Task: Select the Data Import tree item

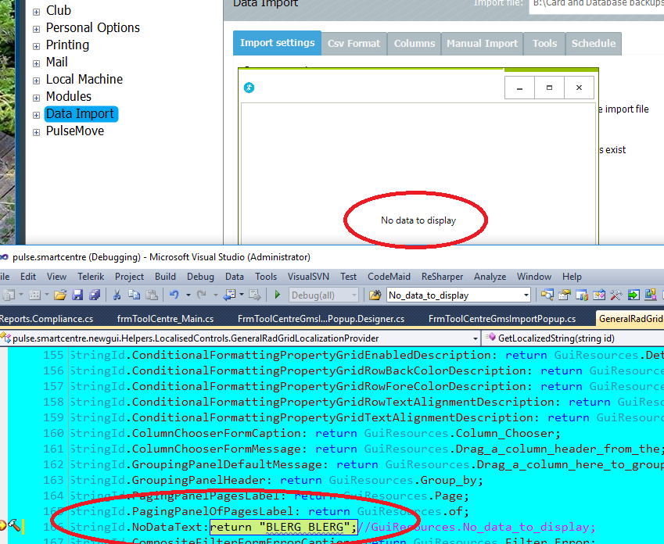Action: pos(81,114)
